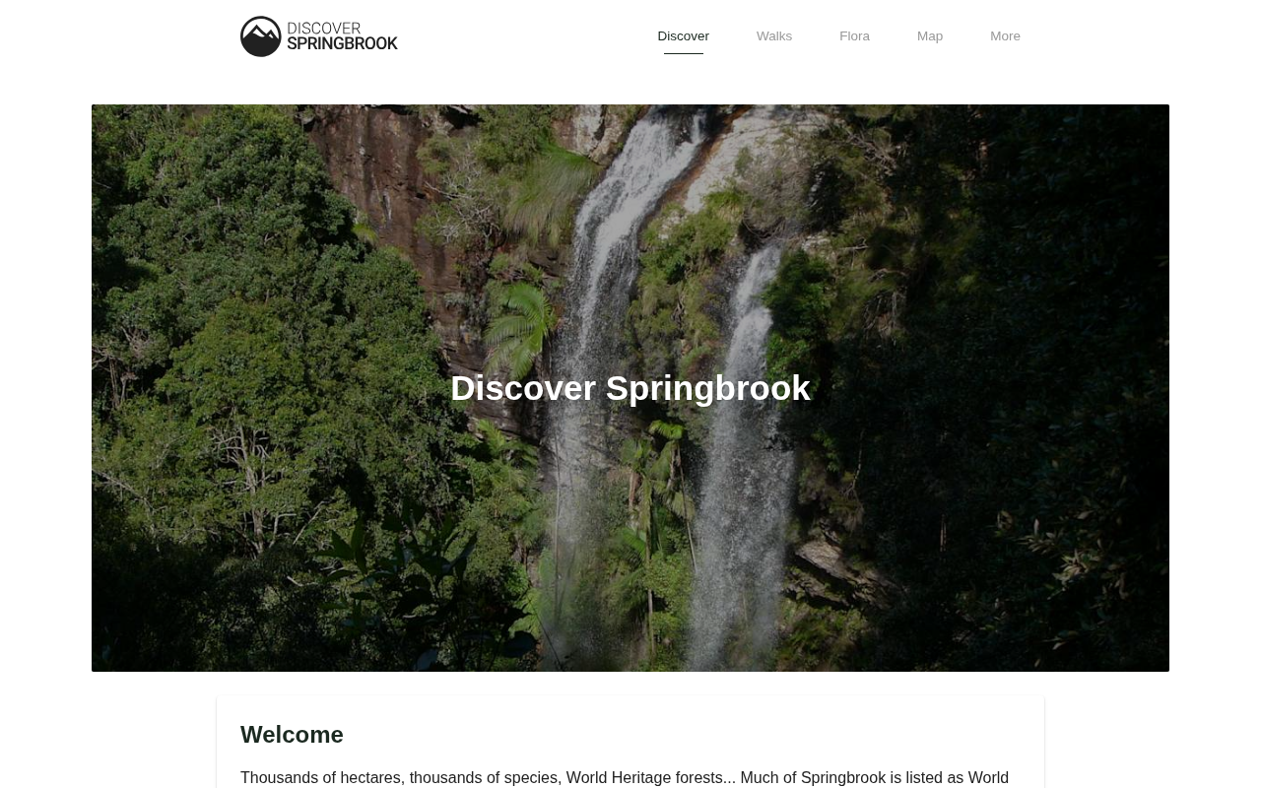Select the Welcome heading
This screenshot has height=788, width=1261.
point(292,735)
